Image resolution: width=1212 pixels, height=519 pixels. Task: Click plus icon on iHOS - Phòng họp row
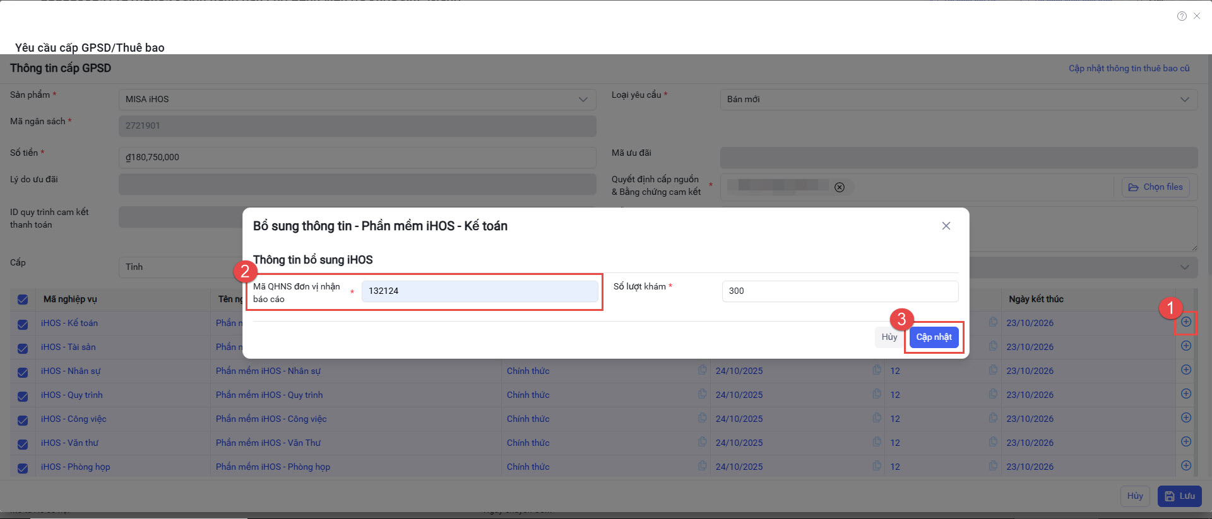pos(1186,466)
